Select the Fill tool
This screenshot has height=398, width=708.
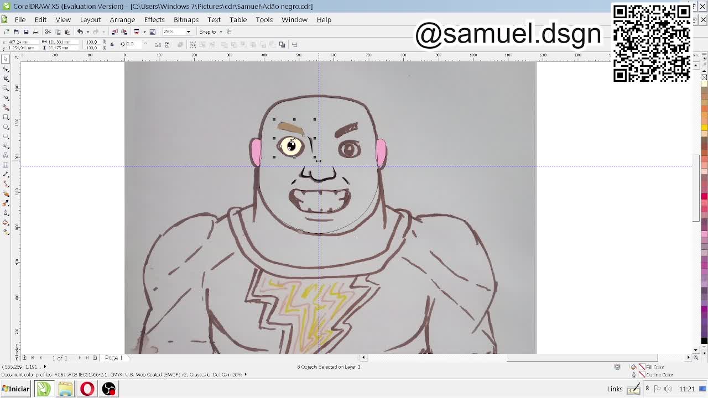[x=6, y=222]
